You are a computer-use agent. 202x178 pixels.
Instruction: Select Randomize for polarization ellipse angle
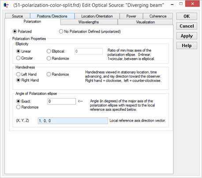tap(27, 107)
